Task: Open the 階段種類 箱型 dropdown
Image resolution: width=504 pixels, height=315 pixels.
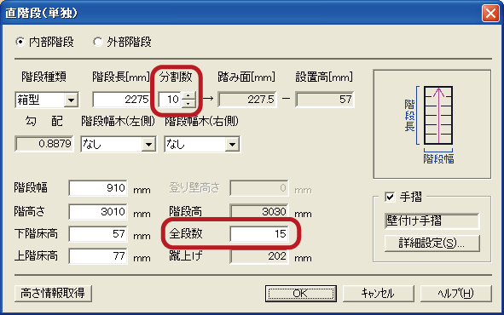Action: (71, 100)
